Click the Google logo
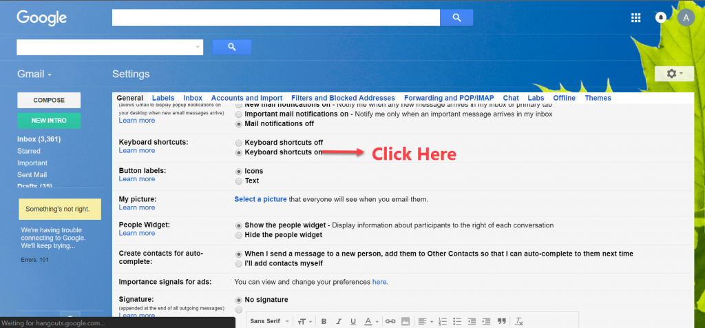Screen dimensions: 705x328 pyautogui.click(x=42, y=19)
